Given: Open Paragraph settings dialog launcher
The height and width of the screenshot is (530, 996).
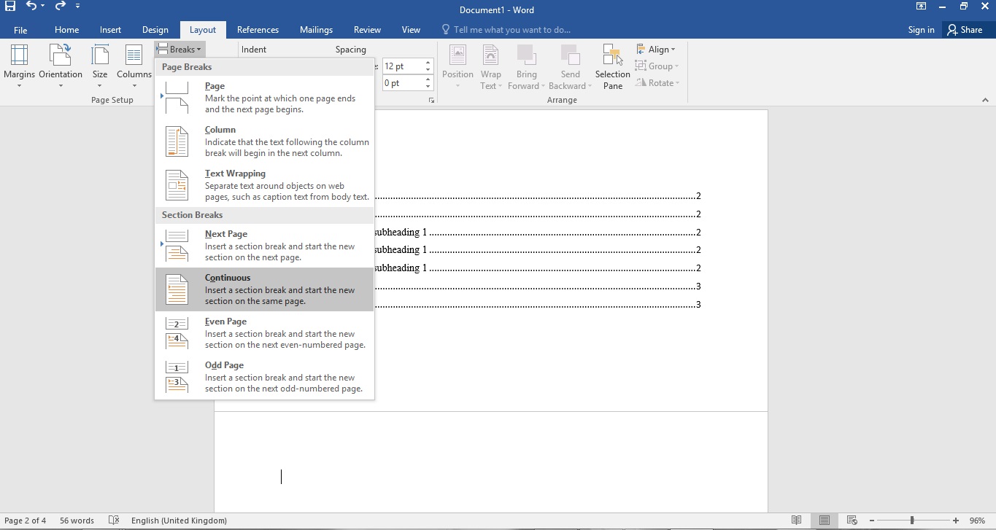Looking at the screenshot, I should 431,100.
